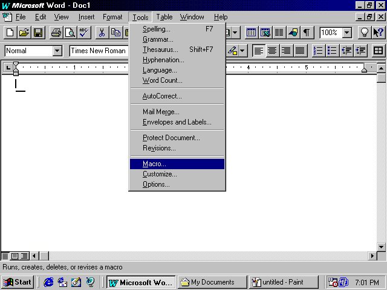
Task: Cut selection using the scissors icon
Action: click(x=102, y=33)
